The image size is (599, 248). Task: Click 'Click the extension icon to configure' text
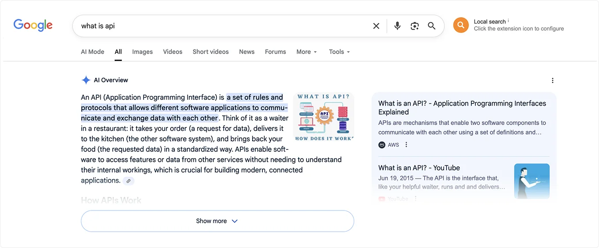coord(519,29)
